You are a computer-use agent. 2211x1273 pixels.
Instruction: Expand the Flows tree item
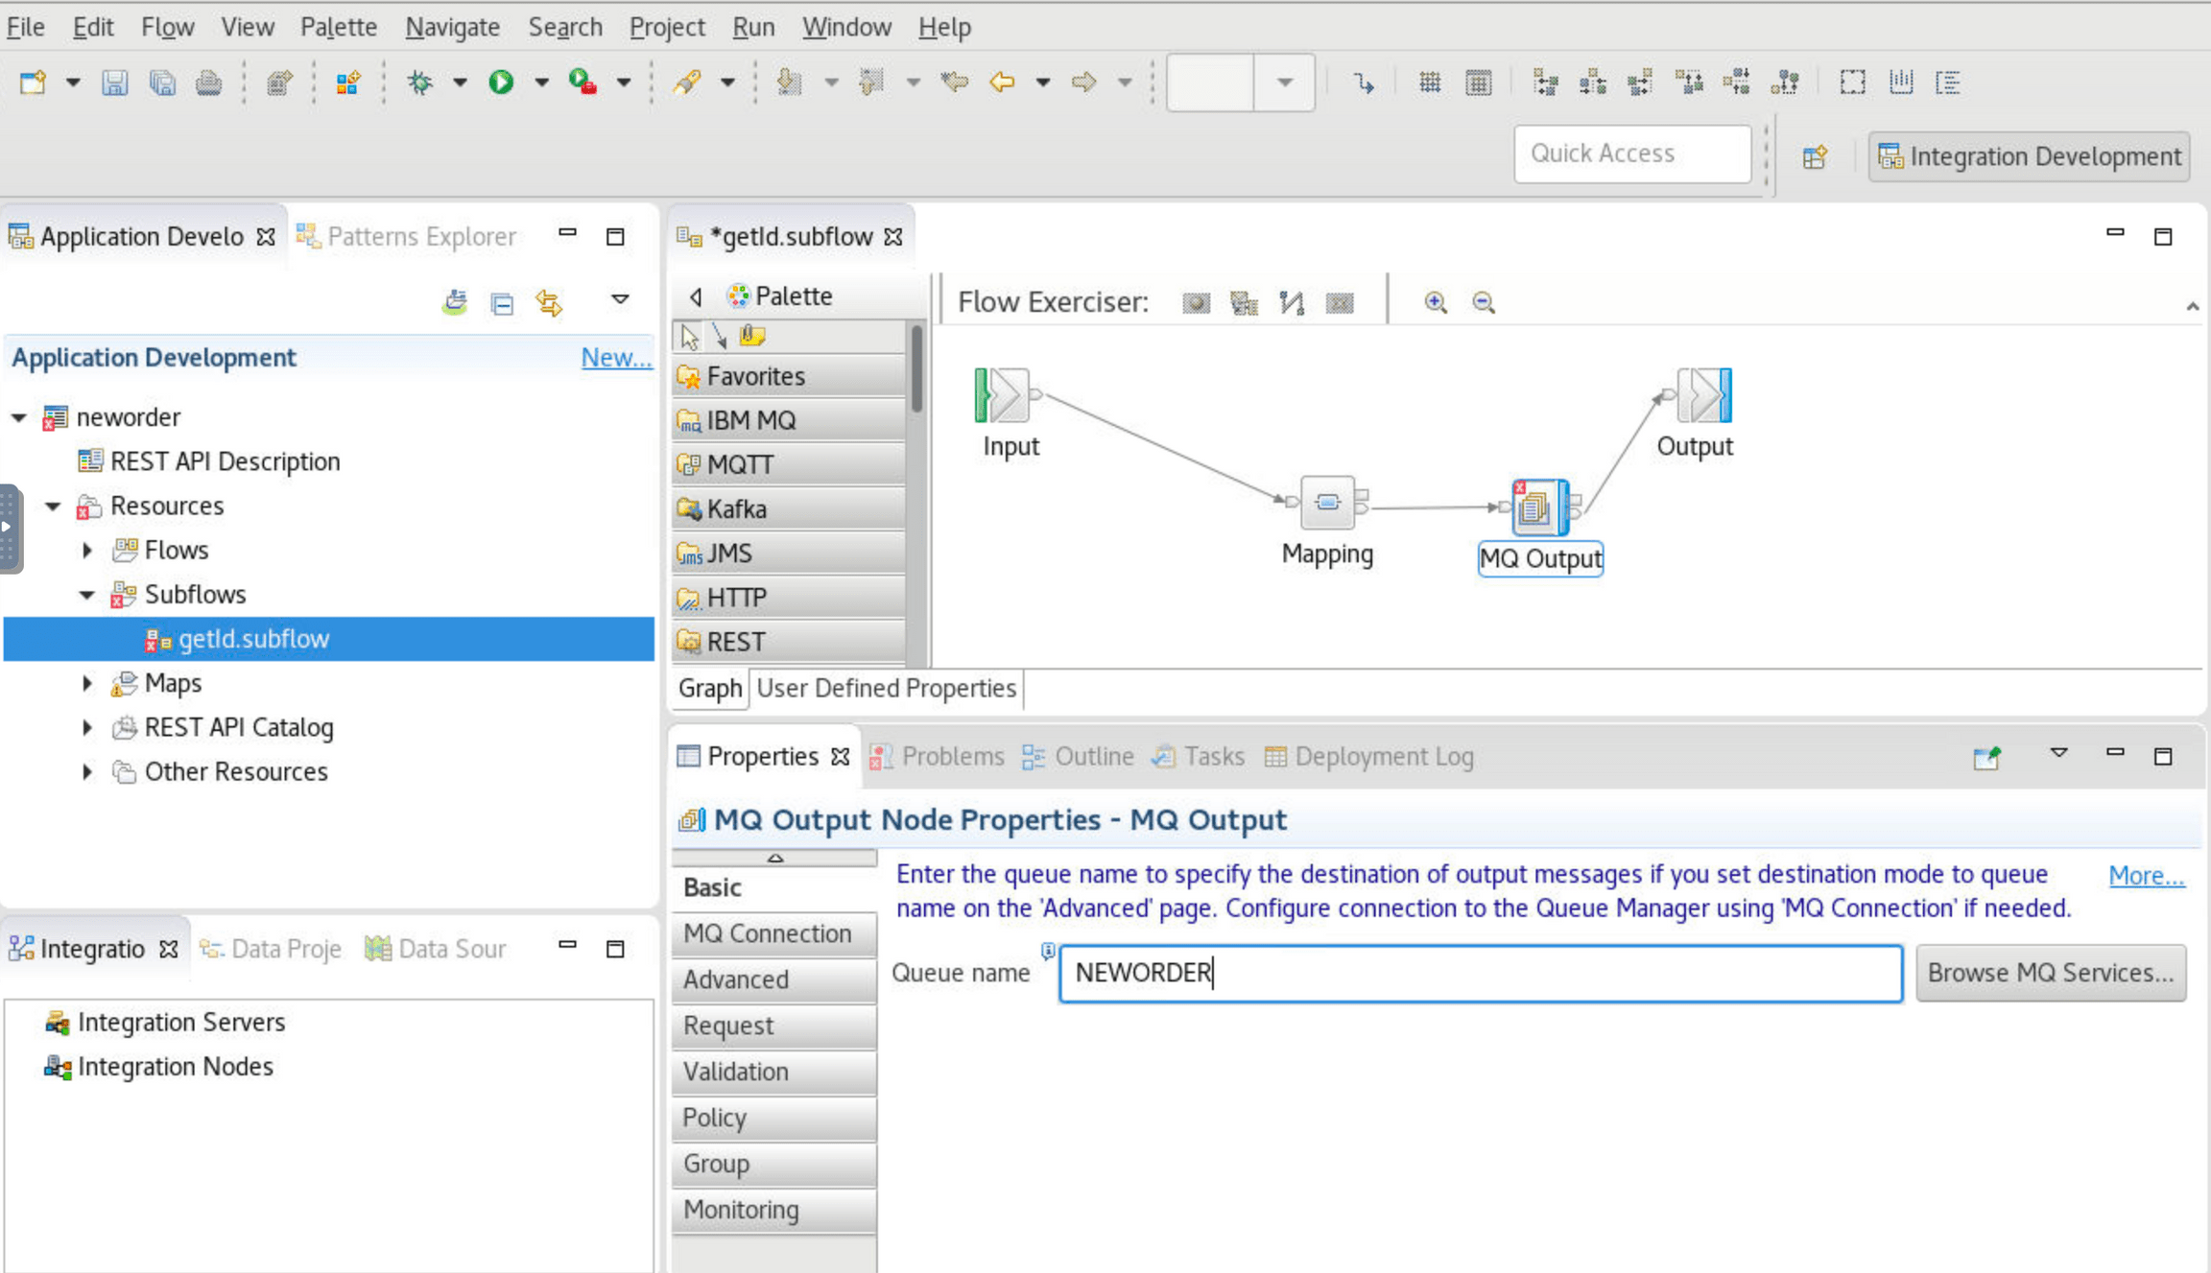pyautogui.click(x=86, y=550)
